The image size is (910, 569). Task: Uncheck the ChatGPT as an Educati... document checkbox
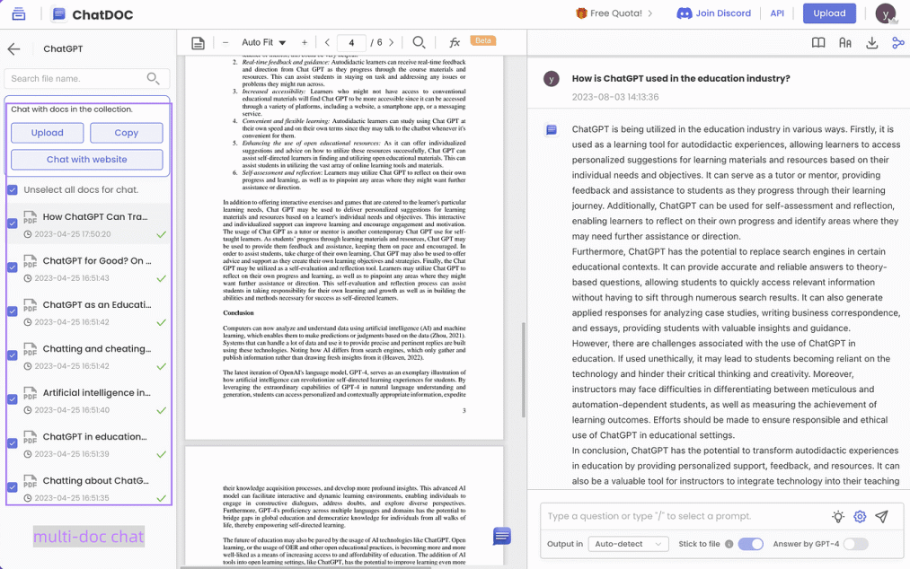tap(13, 311)
